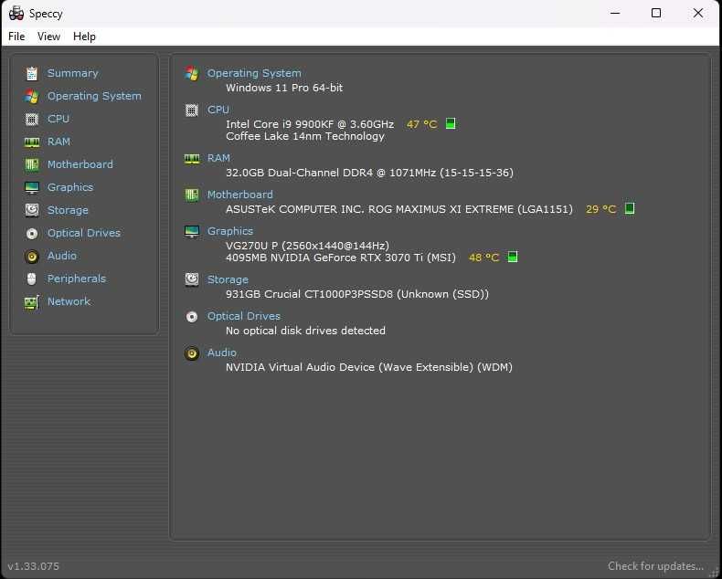Click the v1.33.075 version label

click(34, 566)
